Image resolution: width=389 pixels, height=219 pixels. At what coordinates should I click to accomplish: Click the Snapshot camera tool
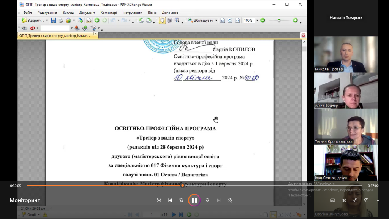170,21
